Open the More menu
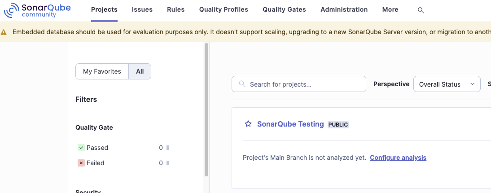 (x=390, y=10)
